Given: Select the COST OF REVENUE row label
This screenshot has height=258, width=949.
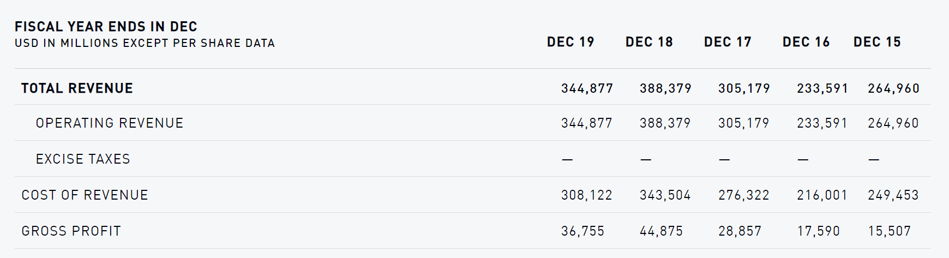Looking at the screenshot, I should [85, 195].
